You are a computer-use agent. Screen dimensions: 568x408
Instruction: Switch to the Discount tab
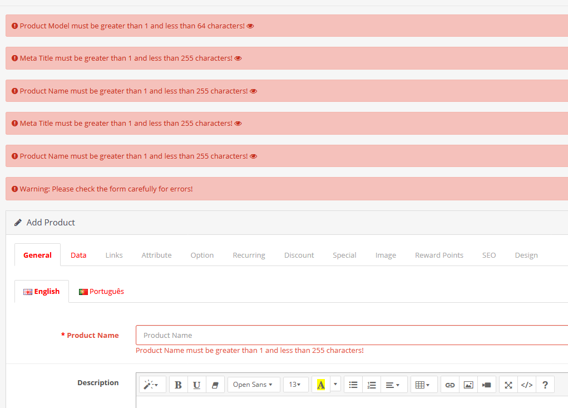(299, 255)
